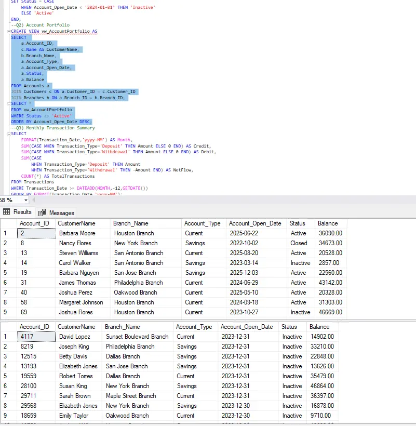
Task: Select row 9 header in second grid
Action: click(9, 416)
